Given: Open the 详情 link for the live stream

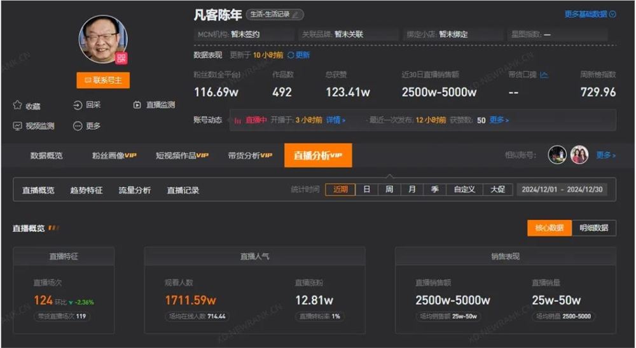Looking at the screenshot, I should [336, 120].
